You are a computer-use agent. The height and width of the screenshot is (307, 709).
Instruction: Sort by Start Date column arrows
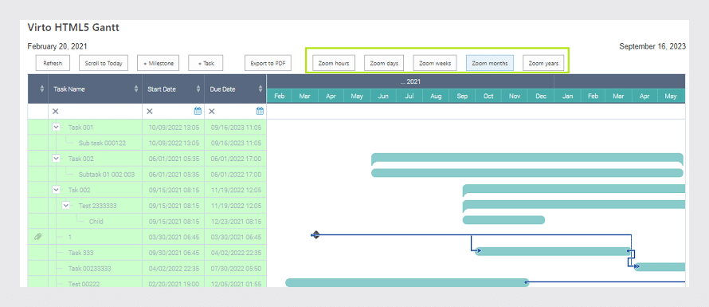(198, 89)
